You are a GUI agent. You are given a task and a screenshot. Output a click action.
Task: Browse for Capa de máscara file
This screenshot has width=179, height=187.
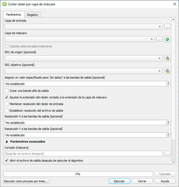click(x=159, y=39)
